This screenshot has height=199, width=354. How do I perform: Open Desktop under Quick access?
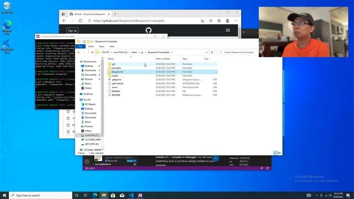pos(88,66)
